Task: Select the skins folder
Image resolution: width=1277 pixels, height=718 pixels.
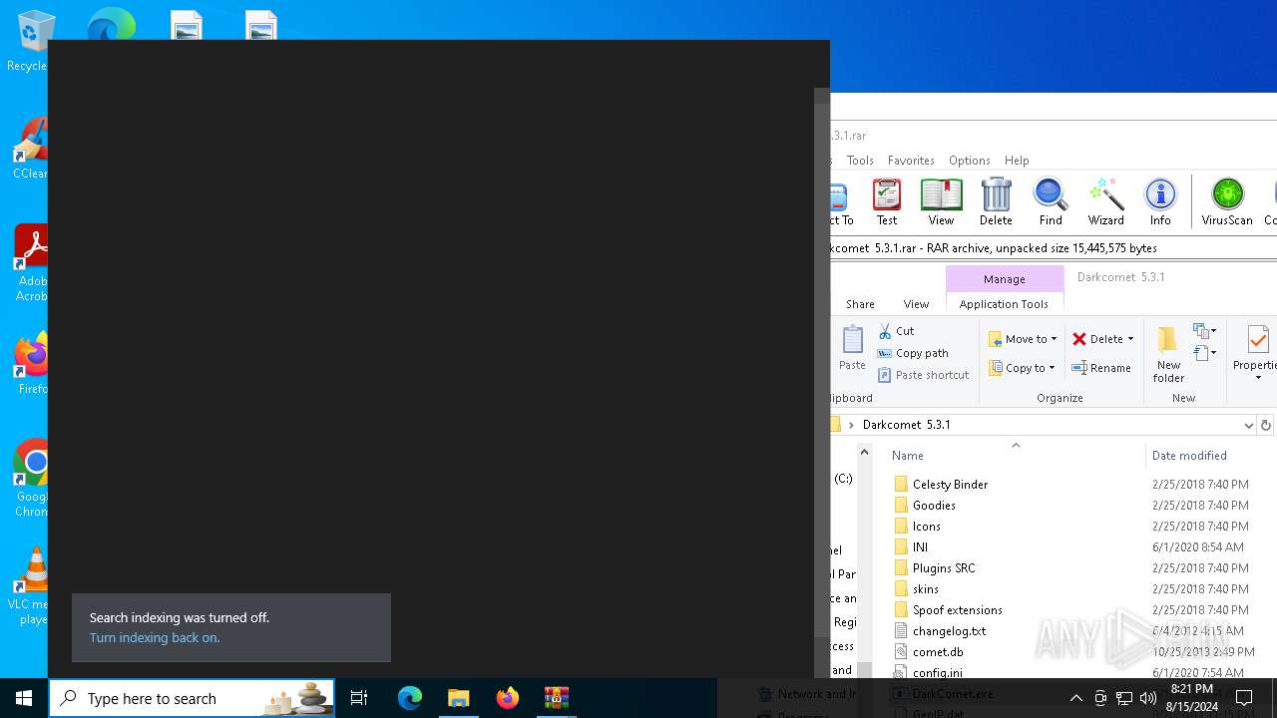Action: (916, 589)
